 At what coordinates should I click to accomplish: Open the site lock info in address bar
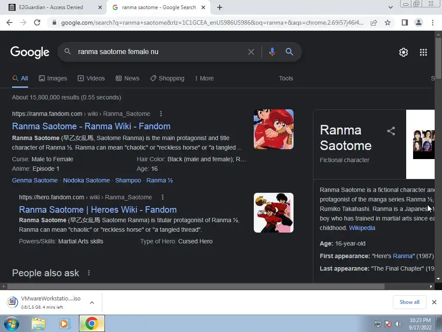[x=54, y=22]
